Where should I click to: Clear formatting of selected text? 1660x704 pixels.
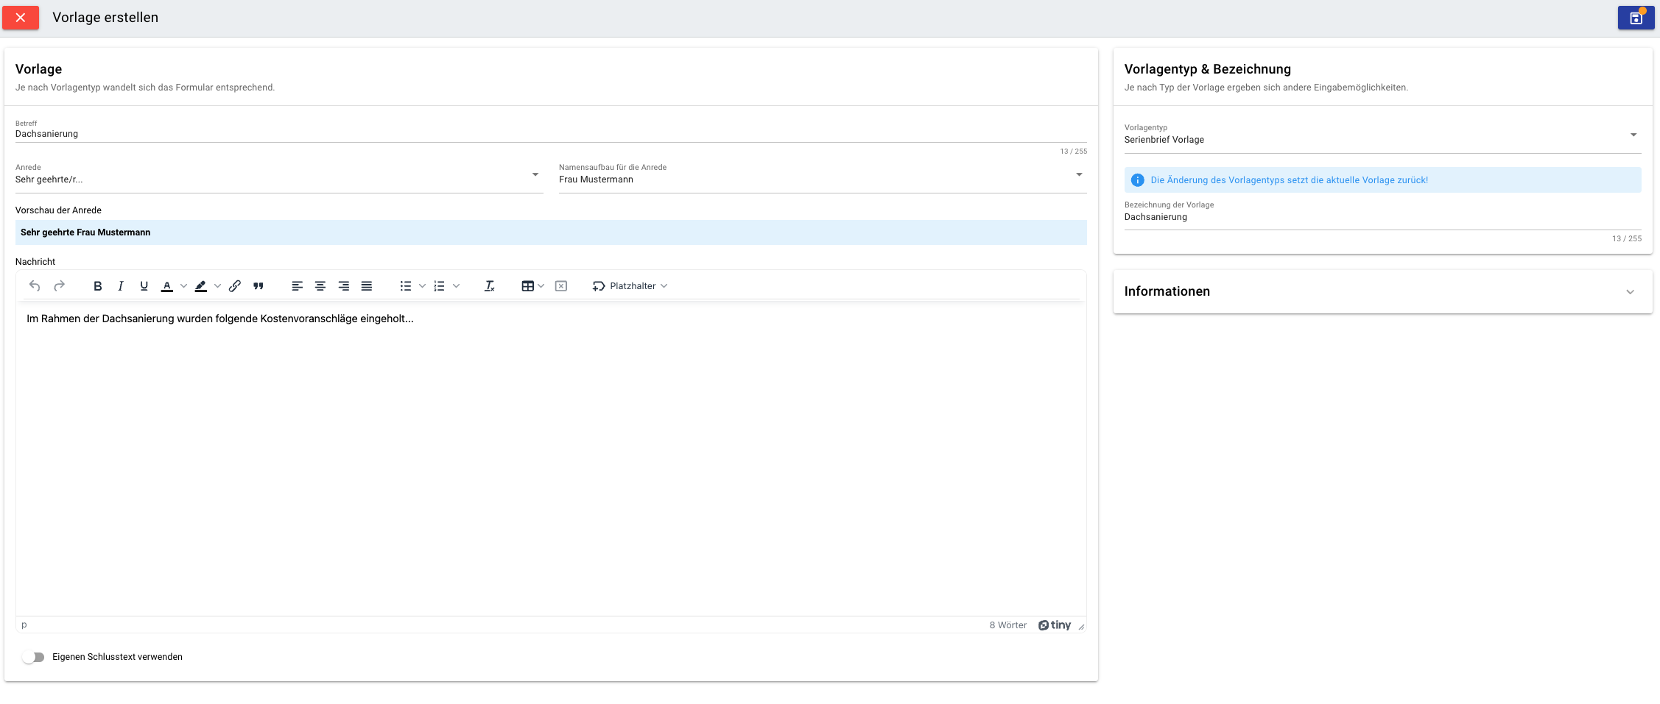[x=490, y=286]
